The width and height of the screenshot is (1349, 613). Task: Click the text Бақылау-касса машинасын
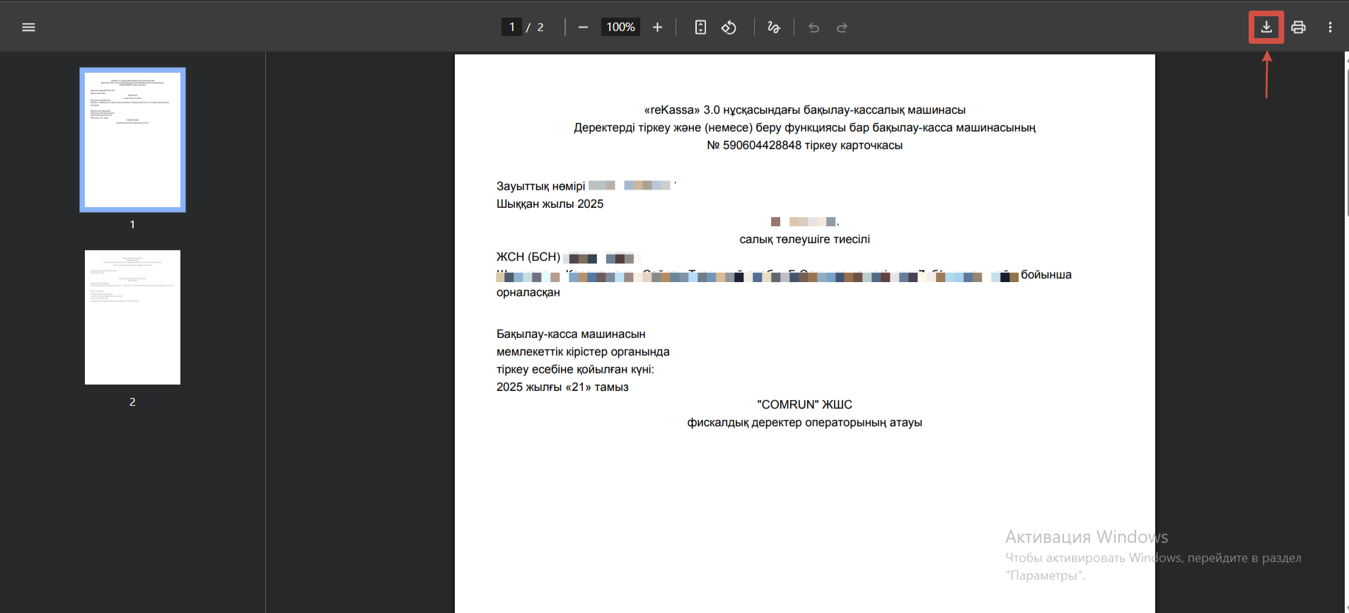(x=571, y=334)
